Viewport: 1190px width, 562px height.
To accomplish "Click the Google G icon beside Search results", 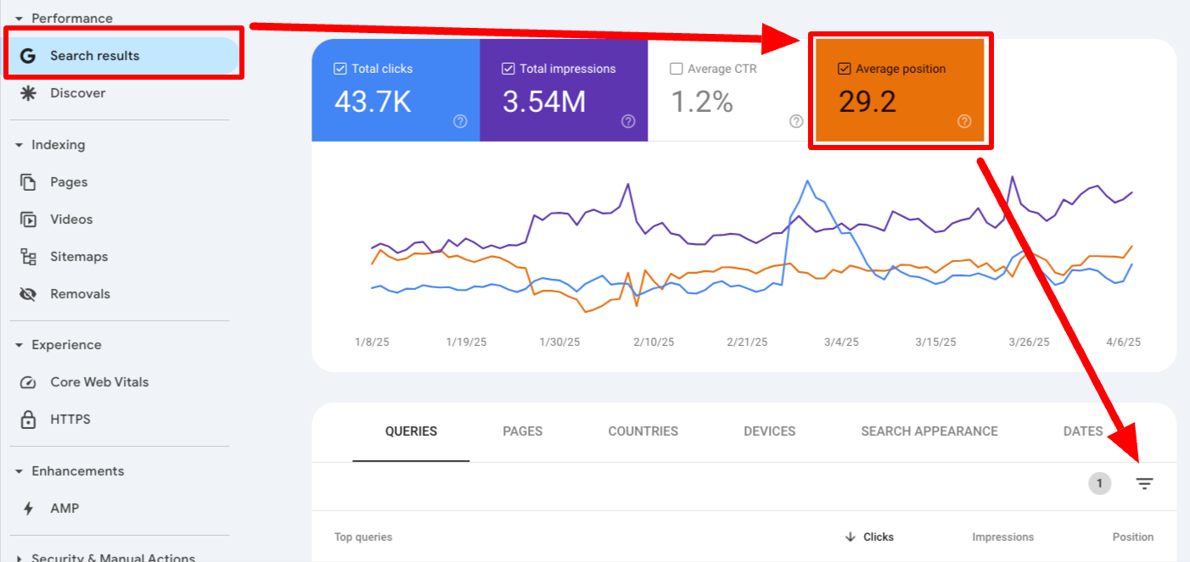I will [28, 56].
